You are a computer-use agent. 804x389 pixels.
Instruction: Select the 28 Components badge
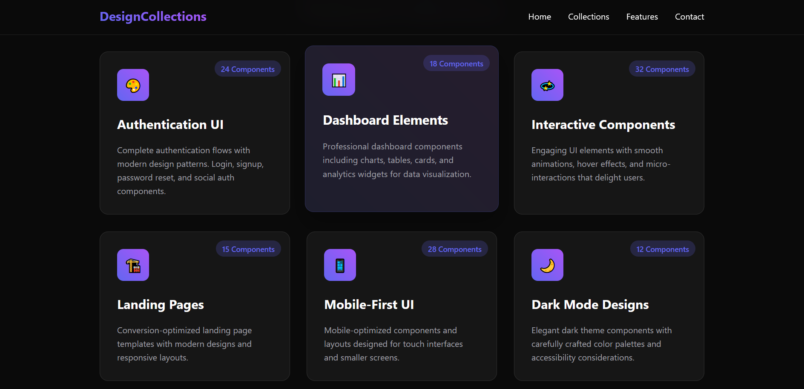coord(454,249)
